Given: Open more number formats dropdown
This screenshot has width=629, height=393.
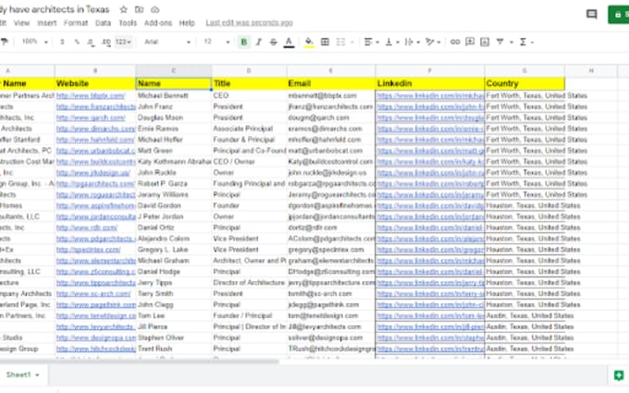Looking at the screenshot, I should click(123, 42).
